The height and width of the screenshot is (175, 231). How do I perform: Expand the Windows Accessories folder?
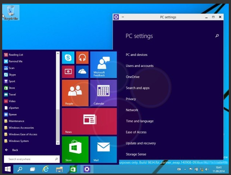coord(19,128)
